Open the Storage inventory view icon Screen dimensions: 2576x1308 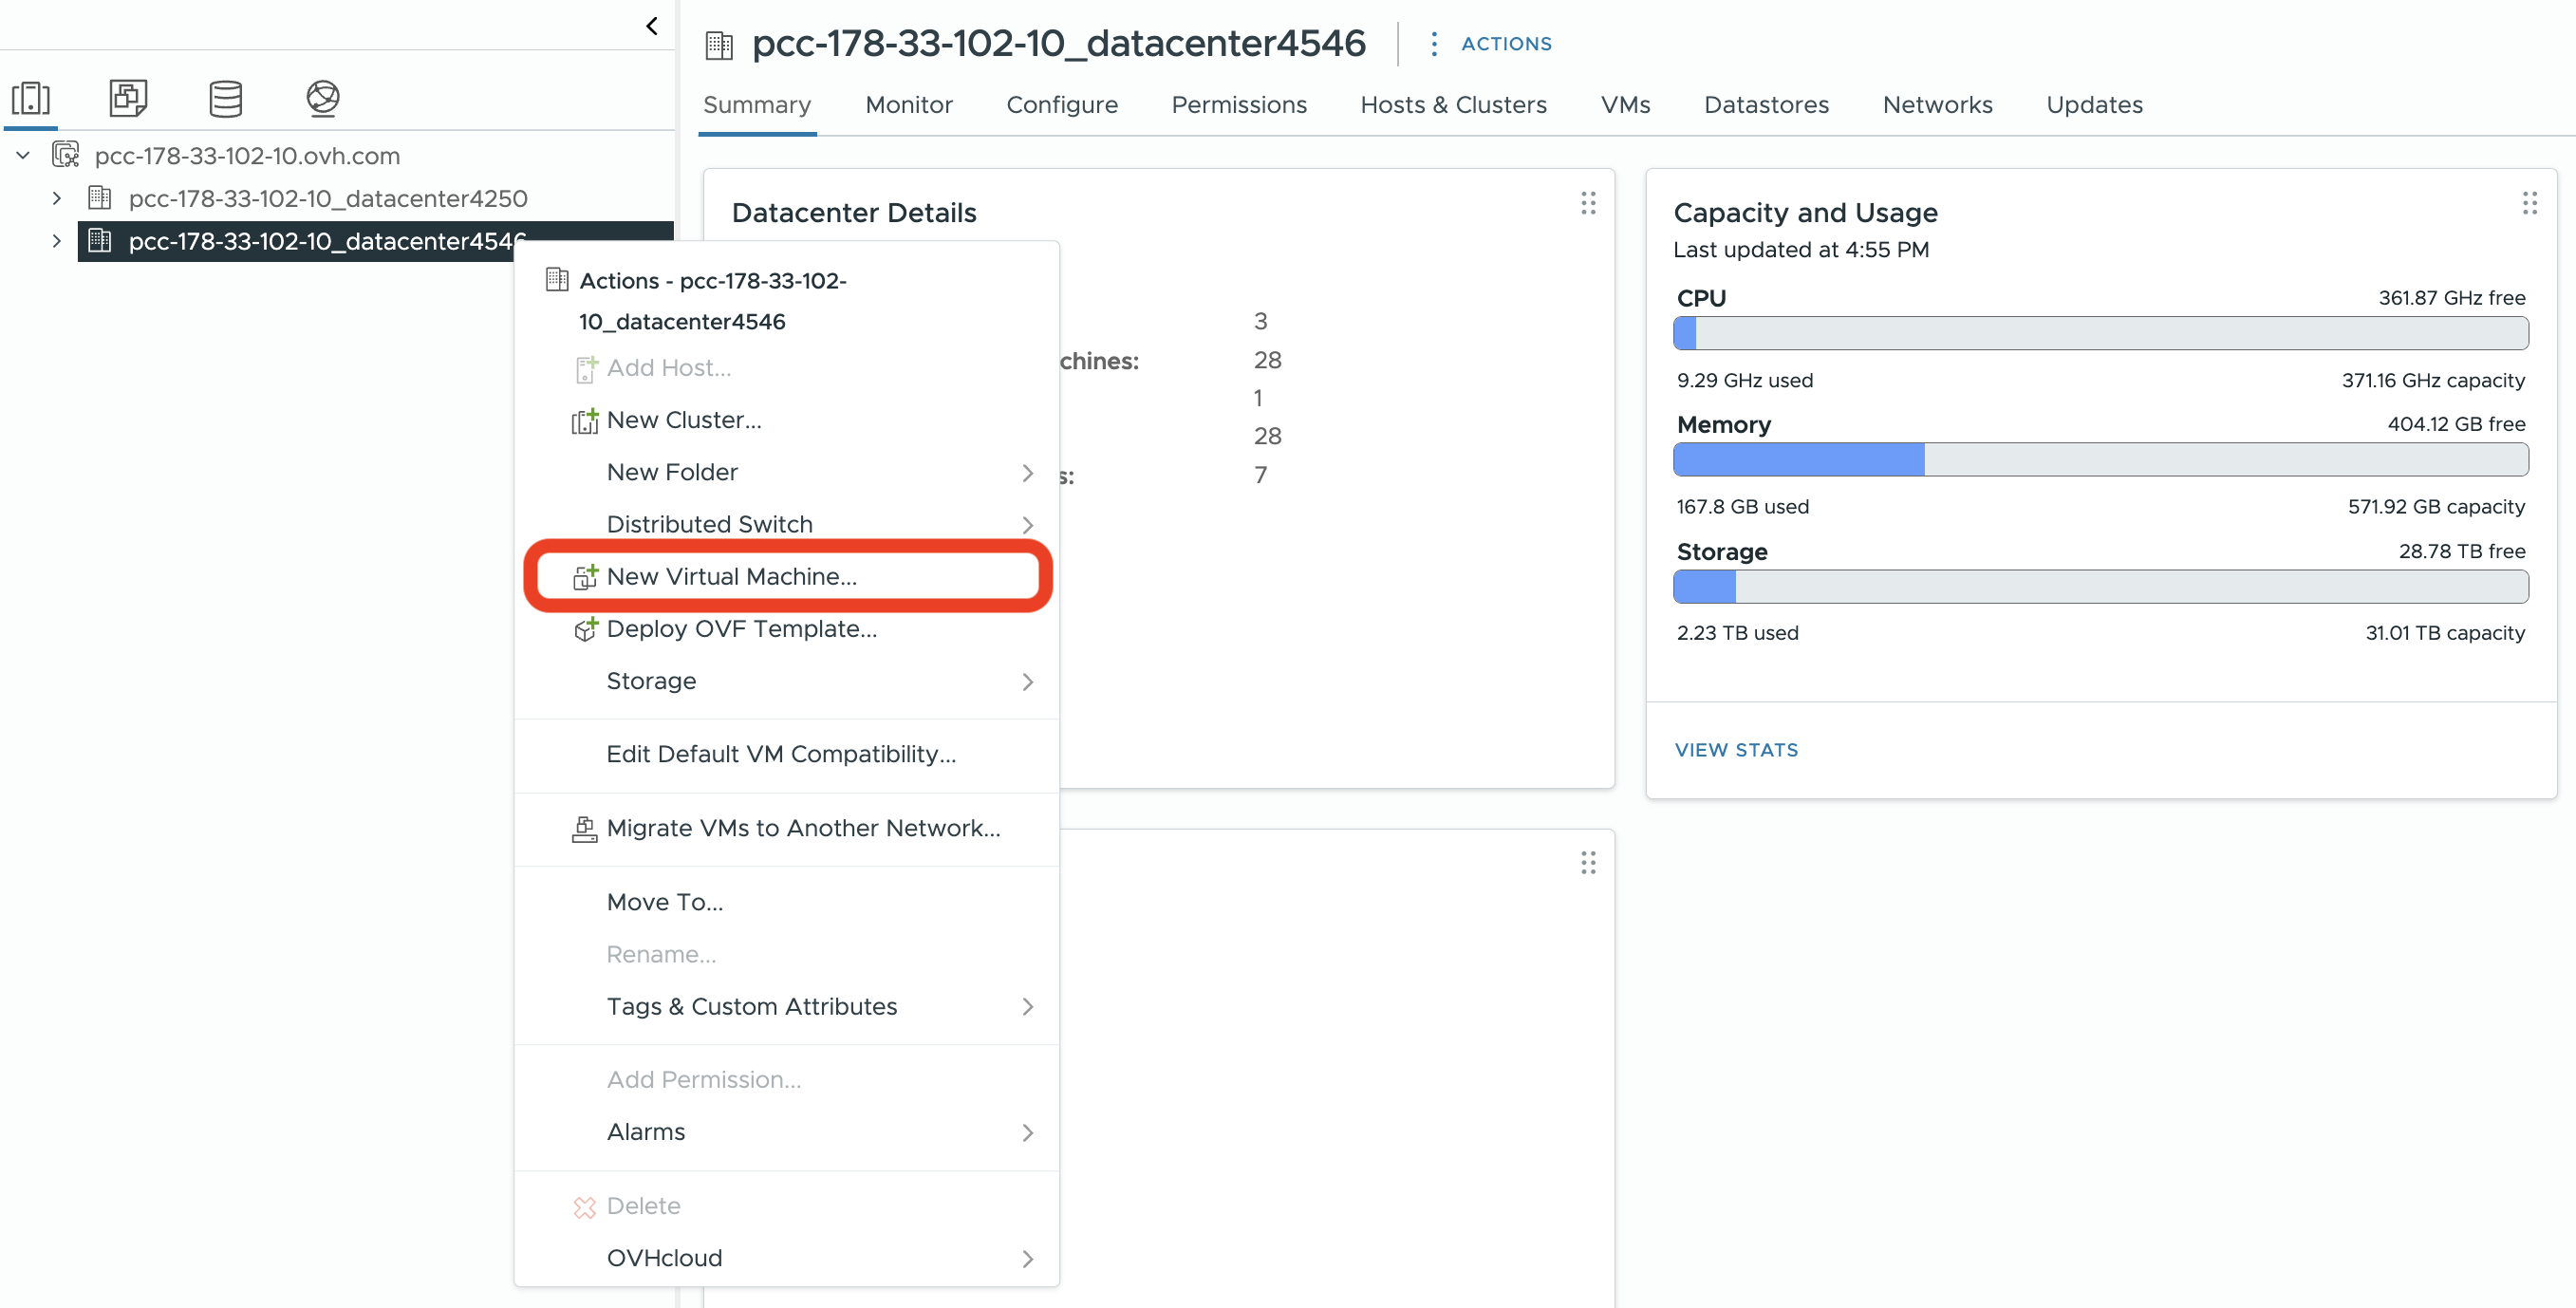pyautogui.click(x=226, y=98)
